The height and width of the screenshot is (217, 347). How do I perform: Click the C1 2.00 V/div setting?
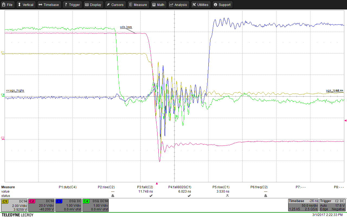(20, 206)
